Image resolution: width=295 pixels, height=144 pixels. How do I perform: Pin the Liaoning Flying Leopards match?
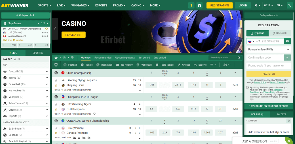[56, 80]
